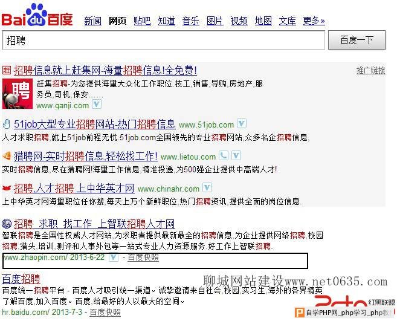Click the Baidu logo

click(x=37, y=15)
